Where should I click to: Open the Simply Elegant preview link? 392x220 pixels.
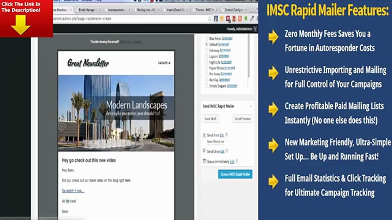click(x=232, y=86)
